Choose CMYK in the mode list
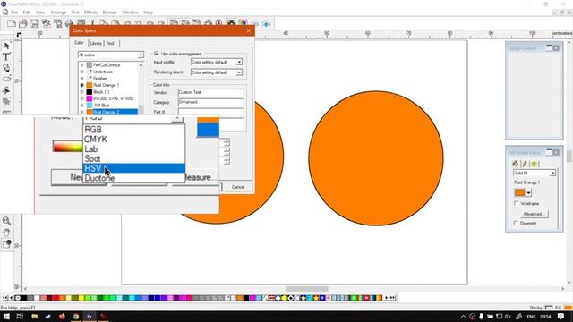The width and height of the screenshot is (573, 322). pyautogui.click(x=133, y=140)
